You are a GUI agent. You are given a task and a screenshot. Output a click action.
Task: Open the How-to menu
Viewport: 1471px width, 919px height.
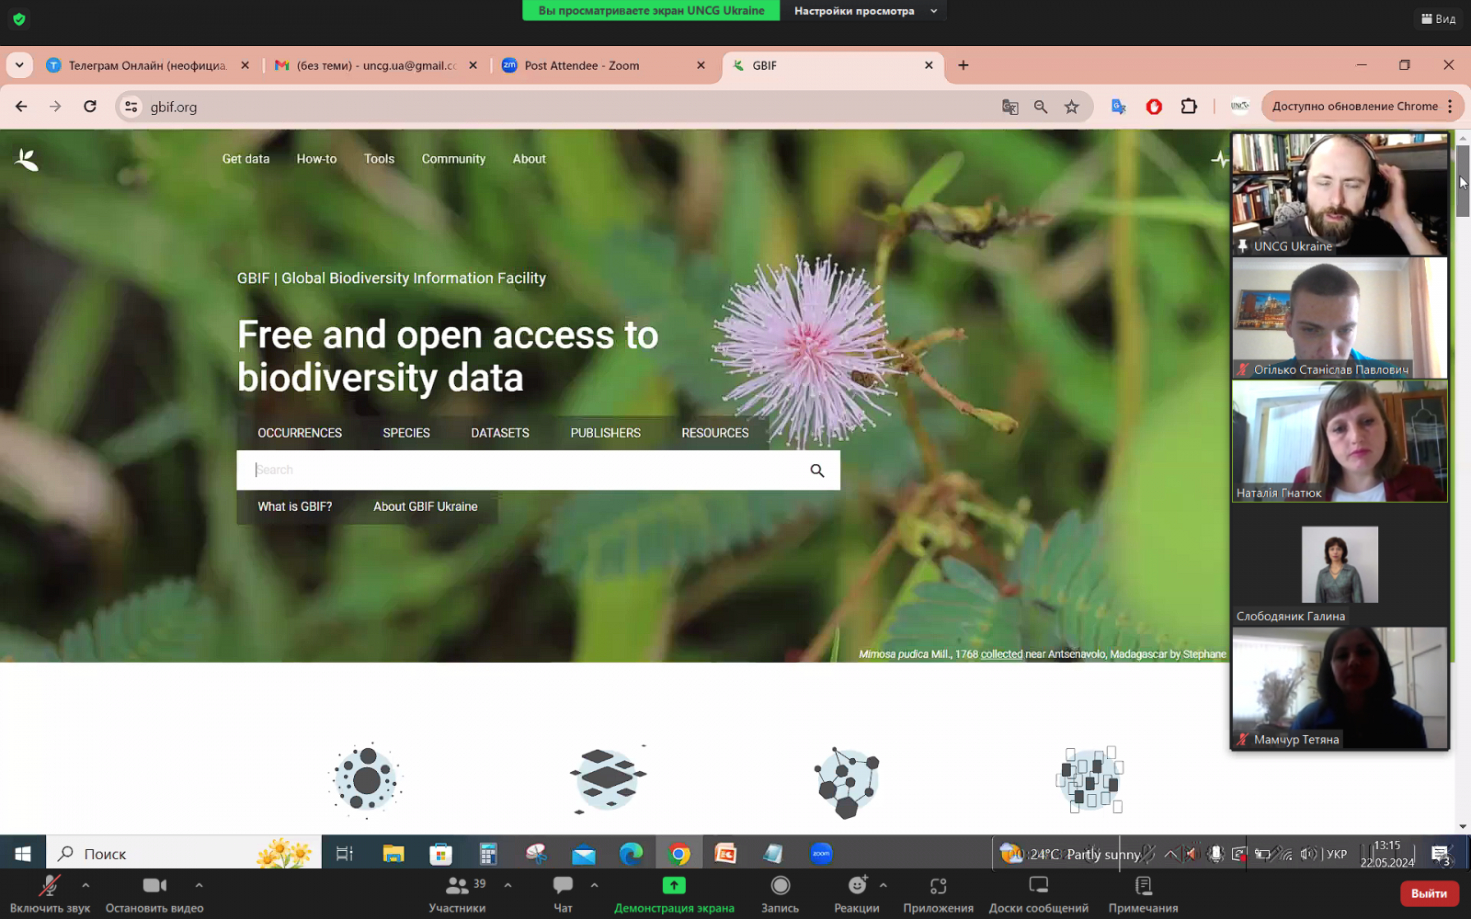pos(316,159)
